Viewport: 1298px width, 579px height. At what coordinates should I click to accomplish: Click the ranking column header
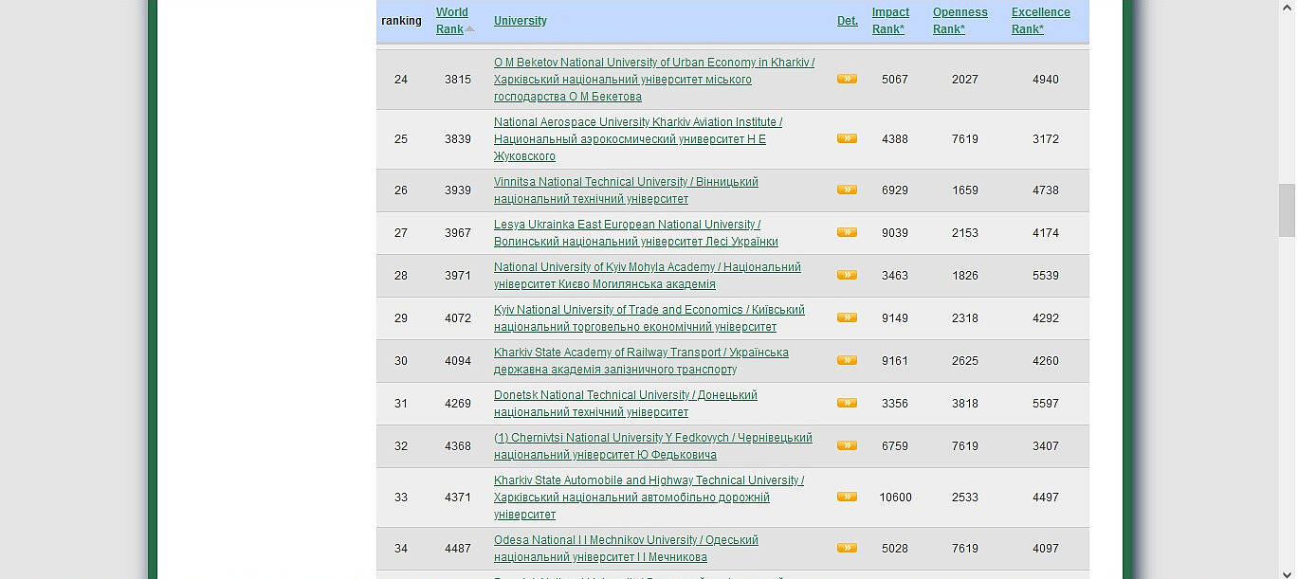401,21
